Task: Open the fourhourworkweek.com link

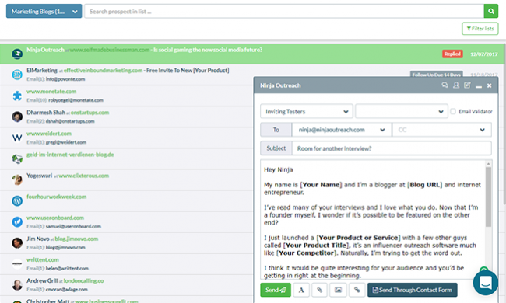Action: pyautogui.click(x=57, y=197)
